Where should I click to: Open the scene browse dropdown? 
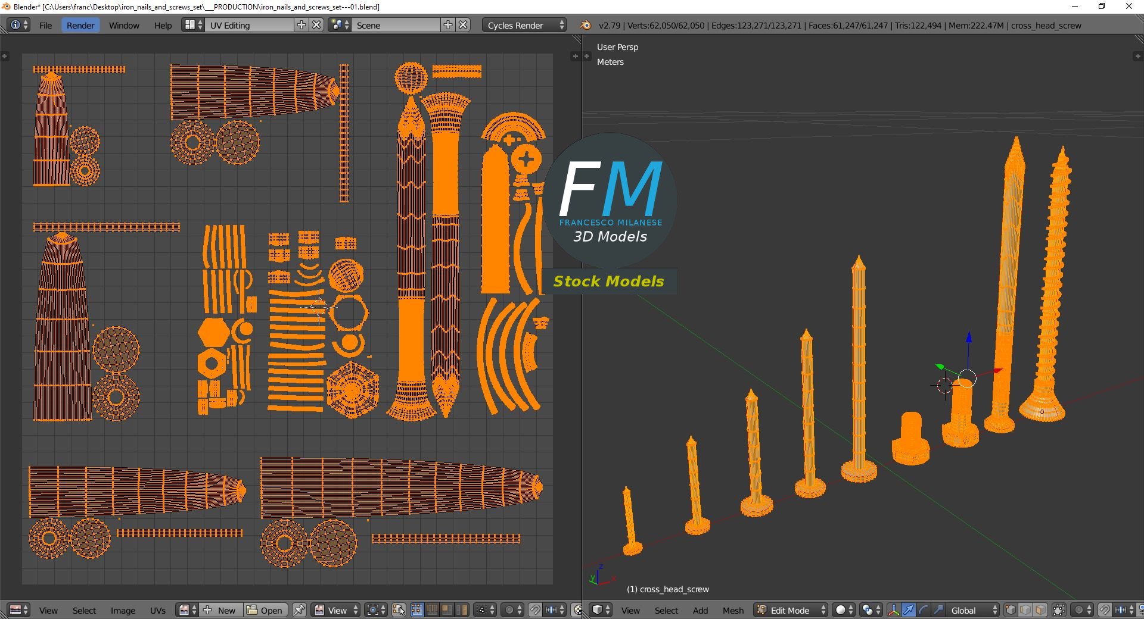pos(340,25)
